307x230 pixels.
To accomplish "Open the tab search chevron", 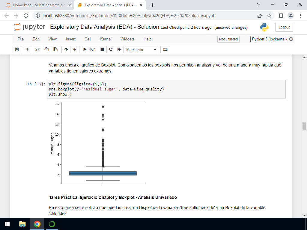I will tap(259, 4).
